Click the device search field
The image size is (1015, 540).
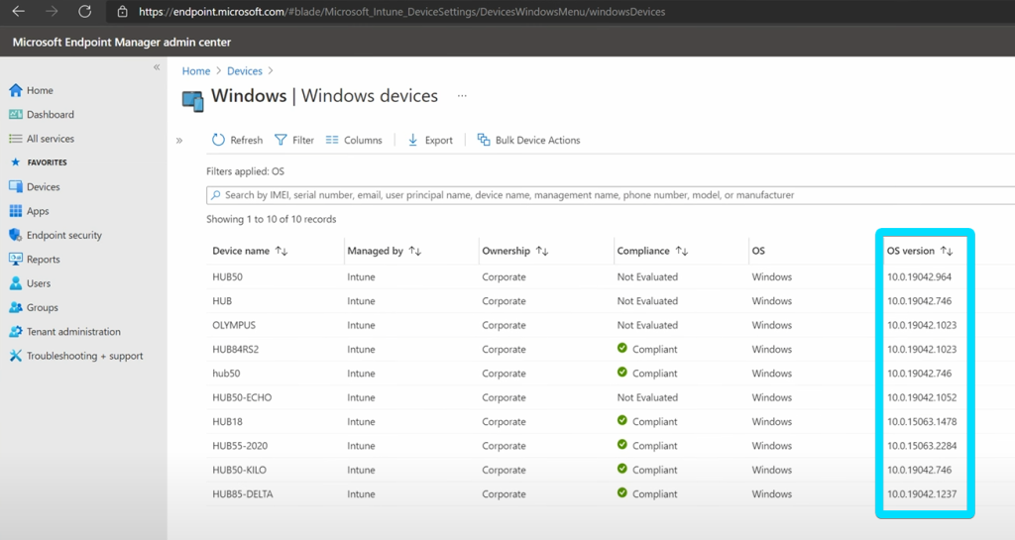click(610, 195)
